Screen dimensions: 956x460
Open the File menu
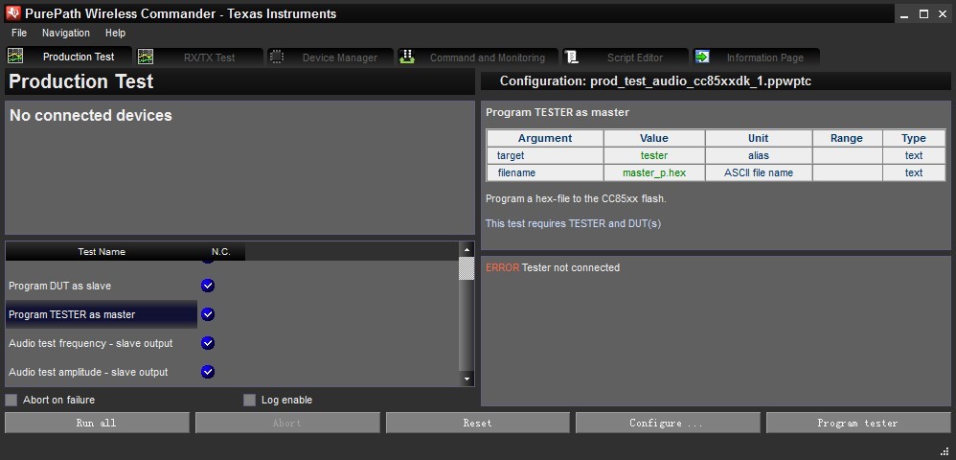[x=19, y=33]
